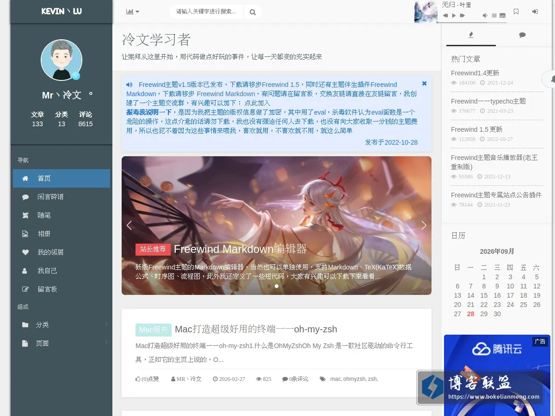The width and height of the screenshot is (555, 416).
Task: Expand the 页面 pages section
Action: click(x=62, y=343)
